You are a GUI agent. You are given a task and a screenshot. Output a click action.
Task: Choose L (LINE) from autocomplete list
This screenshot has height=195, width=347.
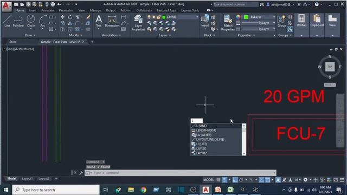tap(216, 126)
